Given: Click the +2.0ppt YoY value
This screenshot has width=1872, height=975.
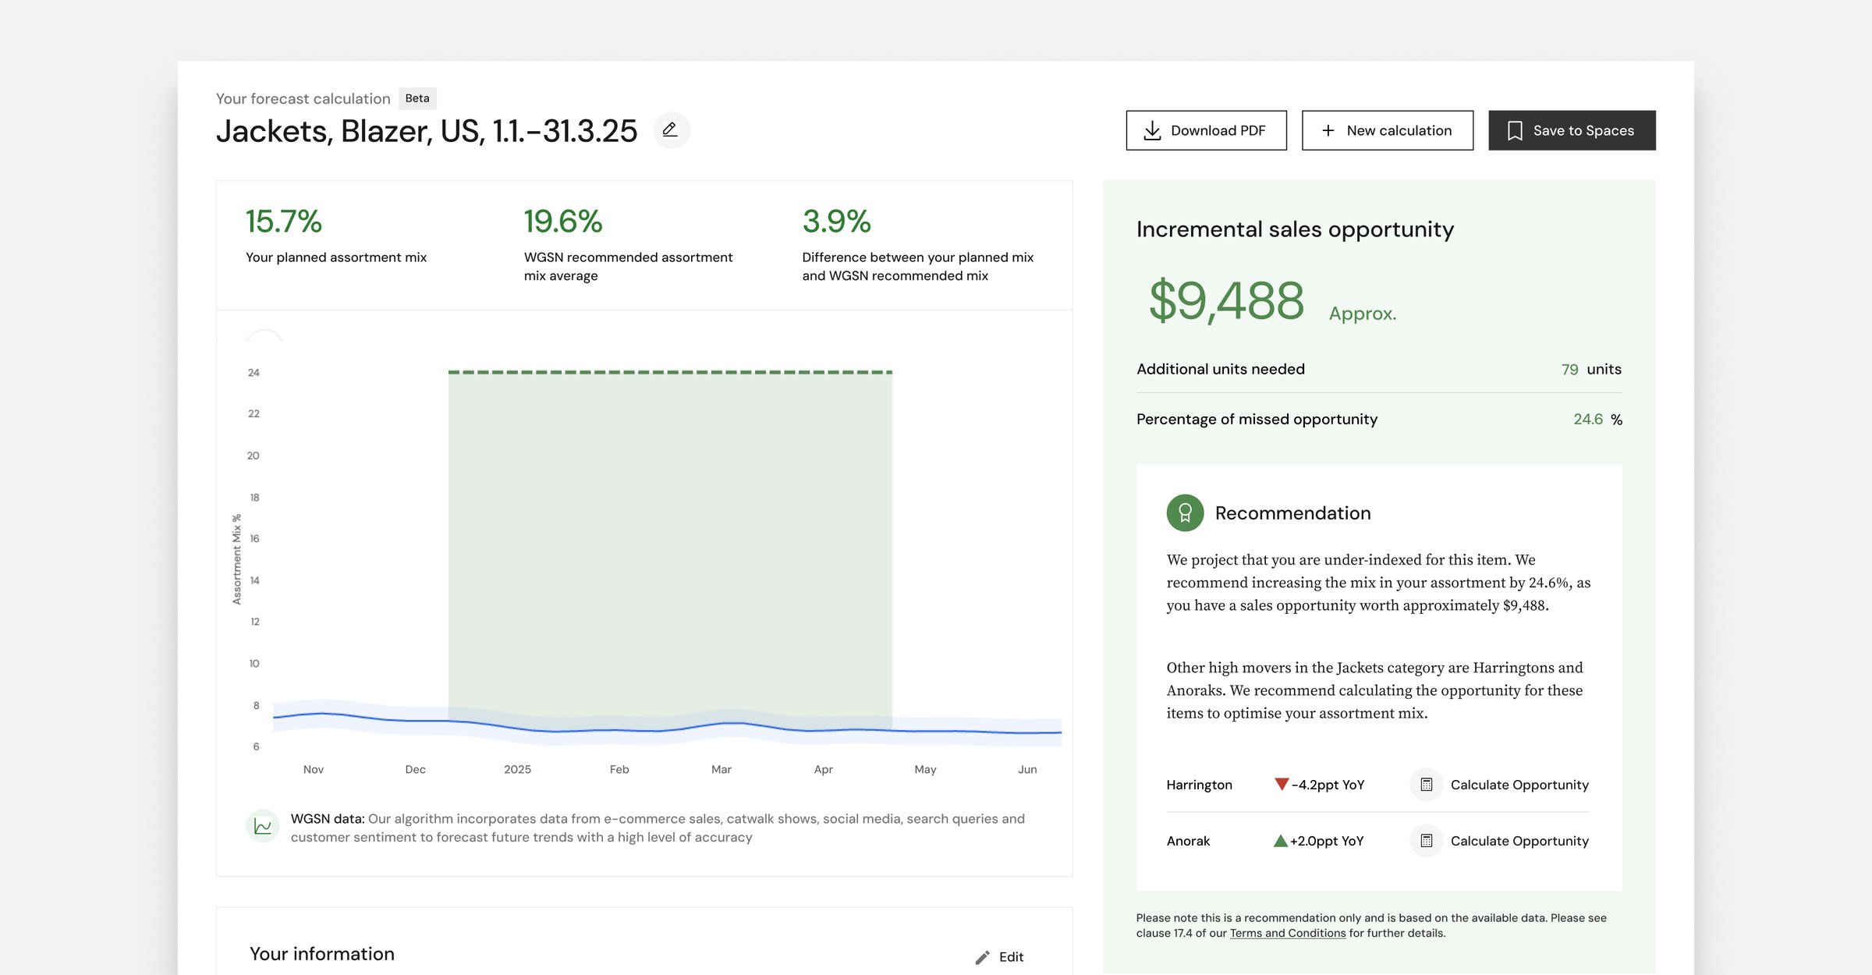Looking at the screenshot, I should [1327, 841].
